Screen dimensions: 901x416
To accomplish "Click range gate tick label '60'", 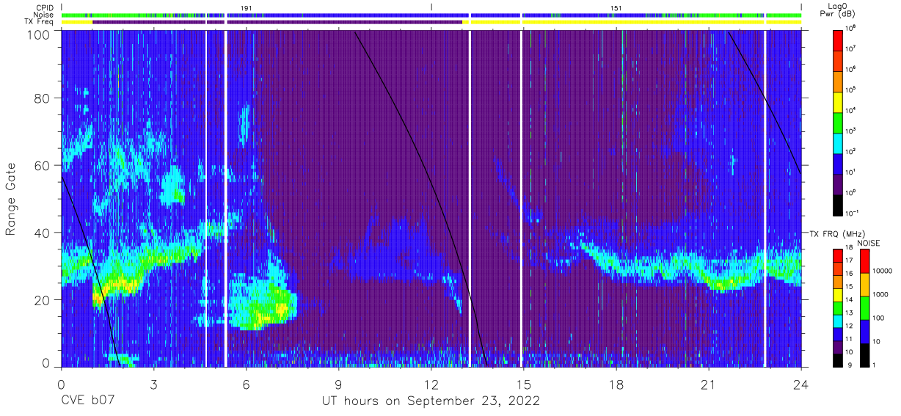I will pyautogui.click(x=41, y=166).
